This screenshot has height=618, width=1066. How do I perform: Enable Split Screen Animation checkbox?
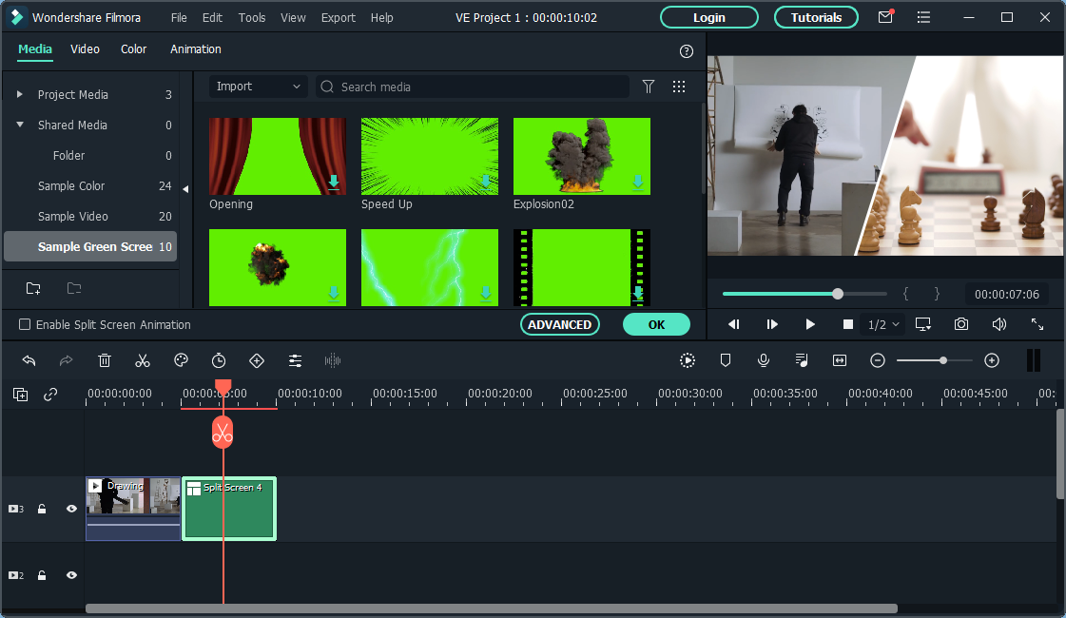(25, 324)
